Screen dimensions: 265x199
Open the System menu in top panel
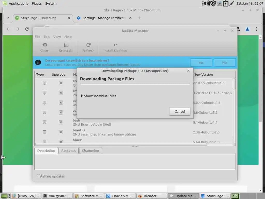click(51, 3)
